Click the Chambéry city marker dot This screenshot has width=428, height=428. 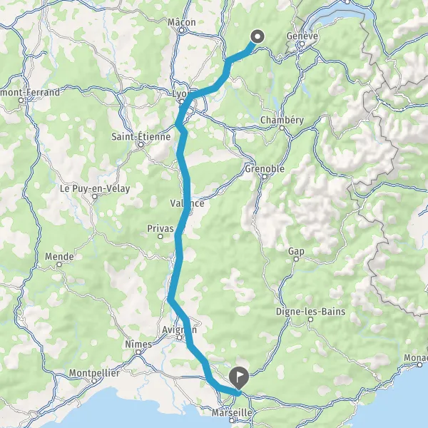pyautogui.click(x=282, y=128)
